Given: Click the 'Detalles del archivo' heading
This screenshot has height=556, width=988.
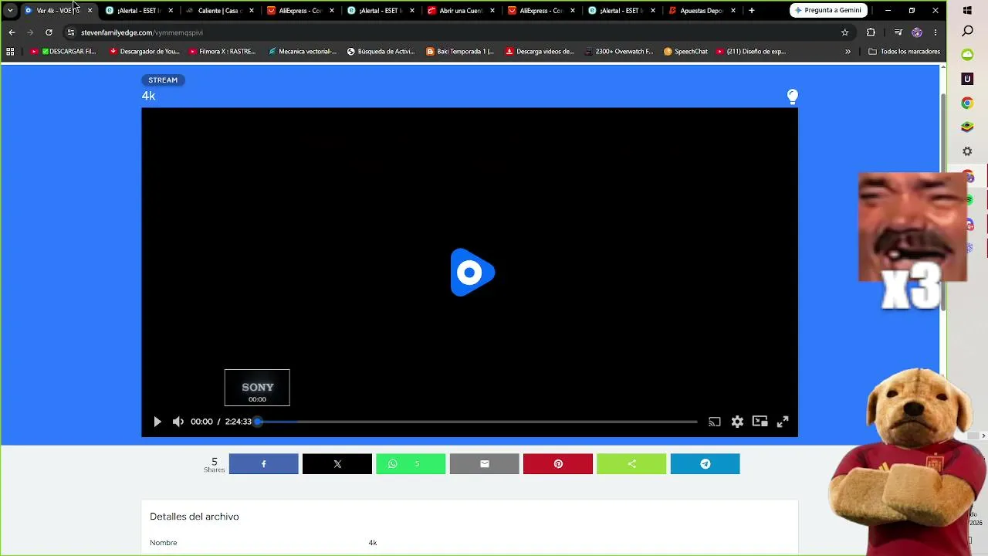Looking at the screenshot, I should click(x=195, y=517).
